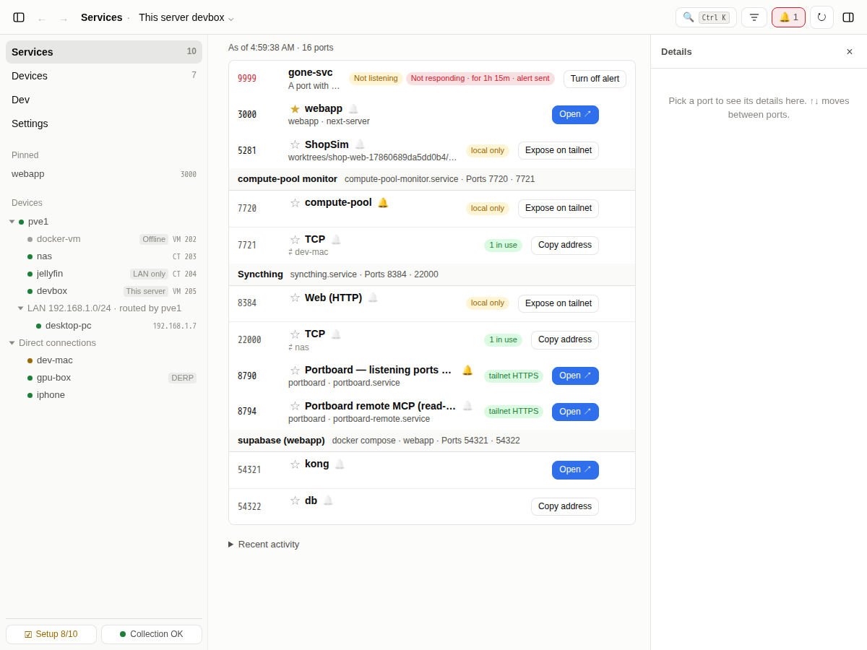
Task: Open pinned webapp 3000 entry
Action: pyautogui.click(x=104, y=174)
